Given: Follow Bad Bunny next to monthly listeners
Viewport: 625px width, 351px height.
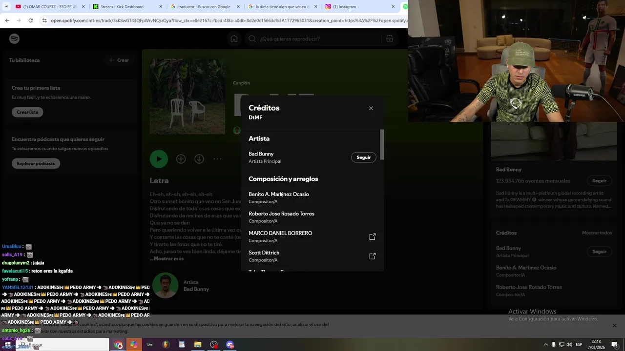Looking at the screenshot, I should [x=599, y=181].
